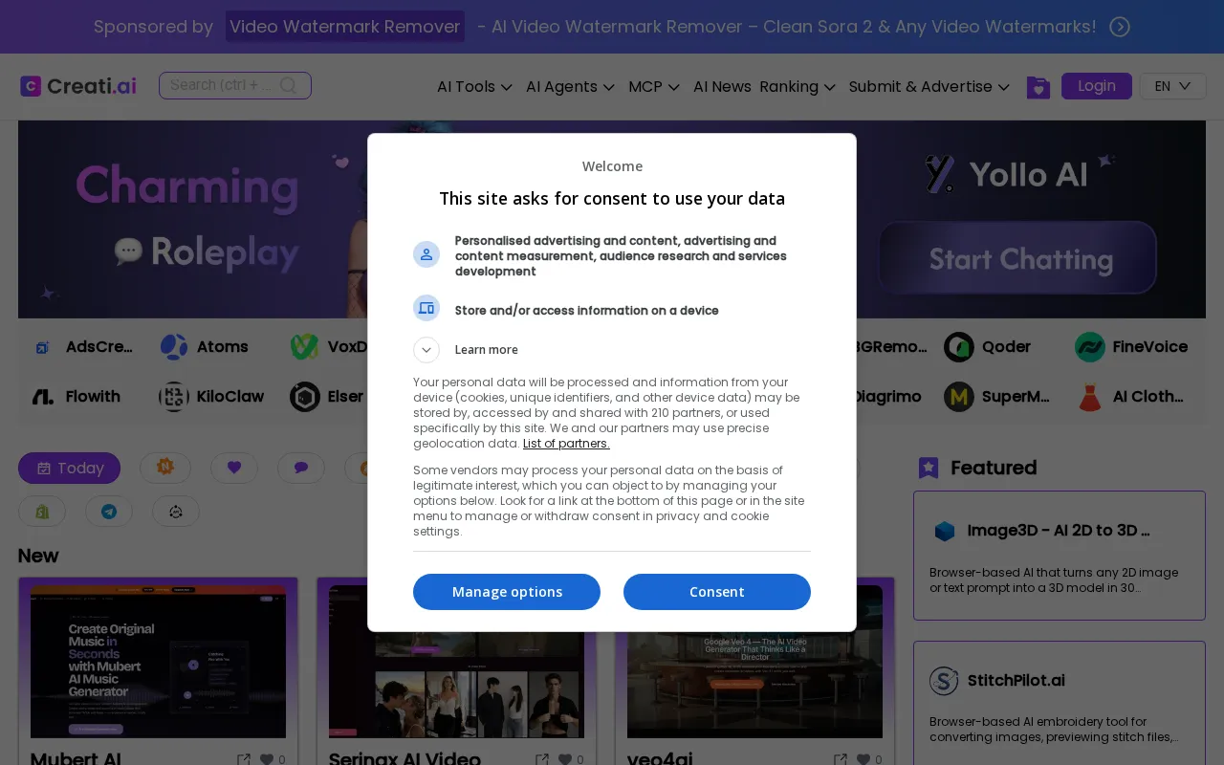Screen dimensions: 1224x765
Task: Open the KiloClaw tool icon
Action: tap(174, 397)
